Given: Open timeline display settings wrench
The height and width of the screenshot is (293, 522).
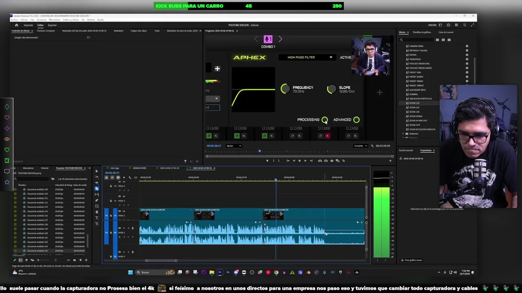Looking at the screenshot, I should 130,177.
